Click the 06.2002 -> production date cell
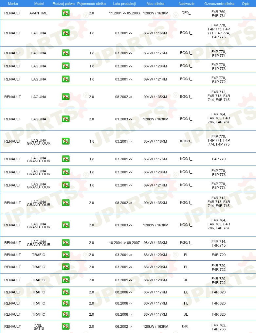This screenshot has height=333, width=256. click(124, 327)
